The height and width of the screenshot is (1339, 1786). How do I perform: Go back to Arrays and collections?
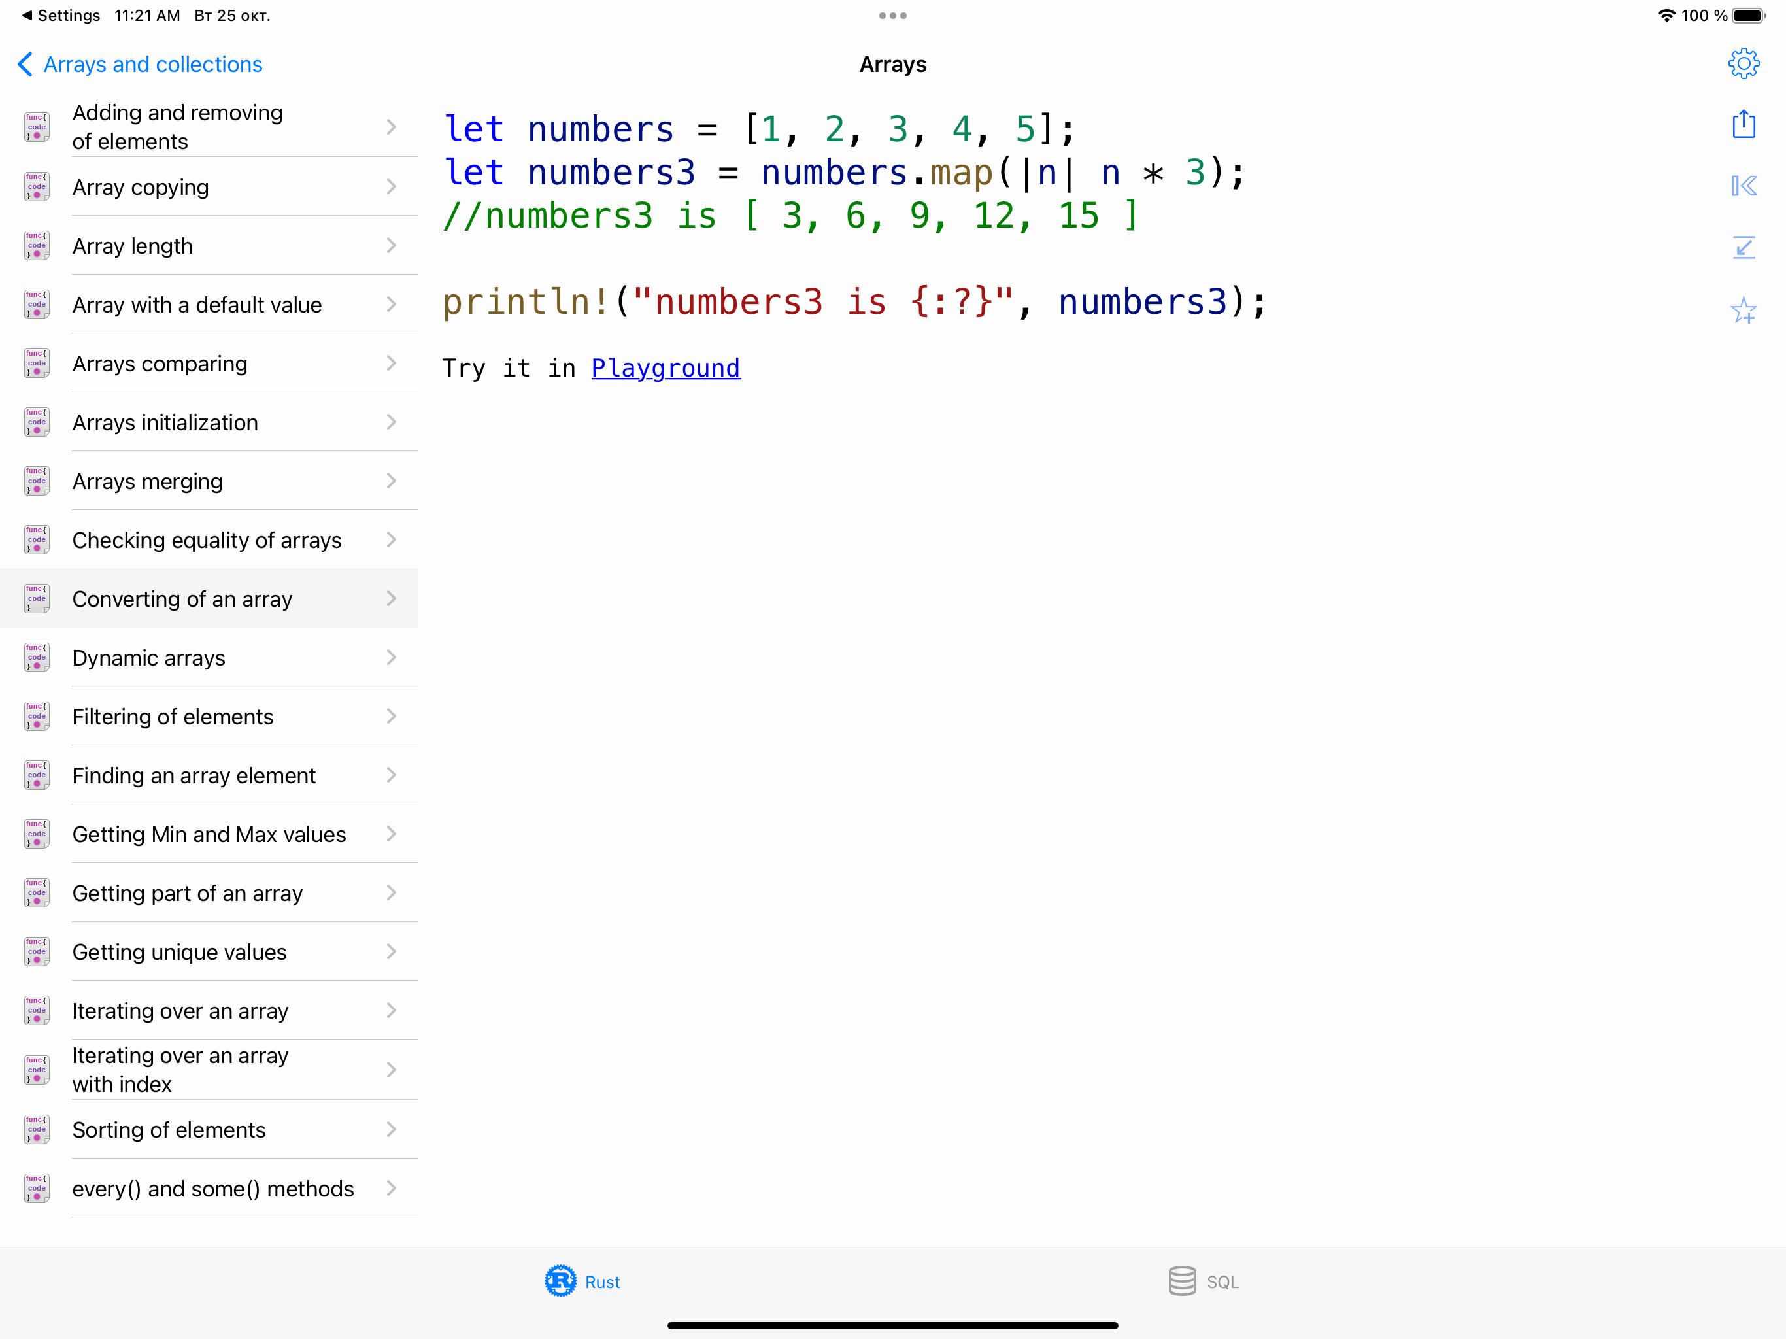pyautogui.click(x=141, y=65)
